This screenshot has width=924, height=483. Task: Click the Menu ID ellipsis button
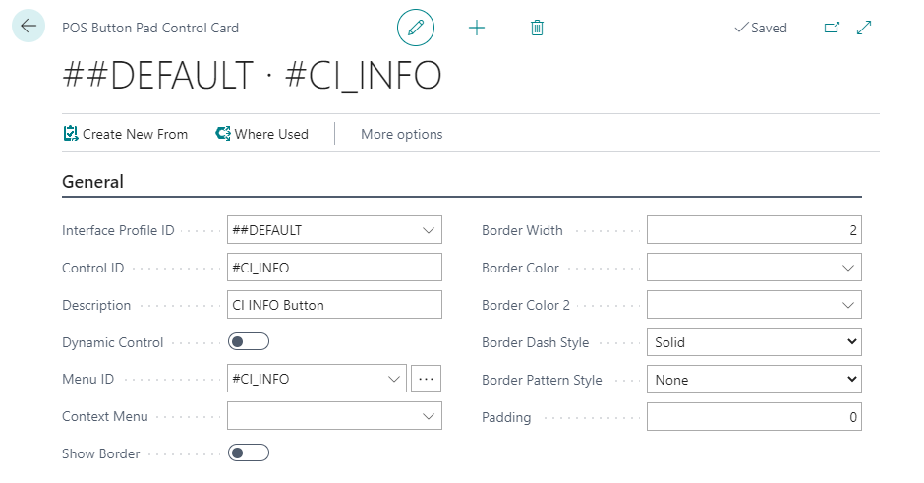(x=426, y=379)
